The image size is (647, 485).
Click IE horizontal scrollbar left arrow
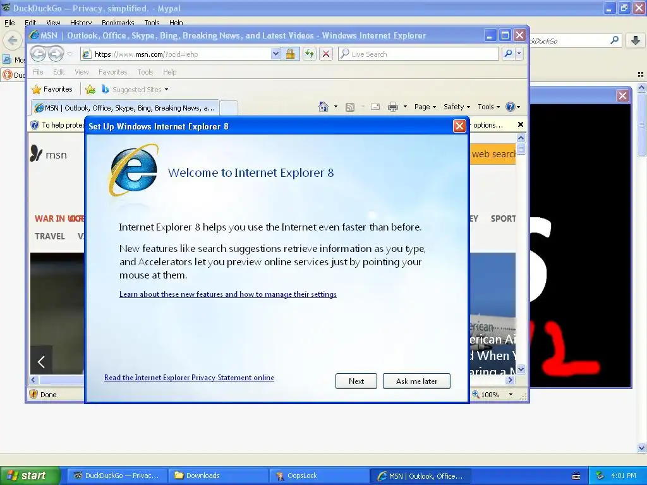click(34, 380)
